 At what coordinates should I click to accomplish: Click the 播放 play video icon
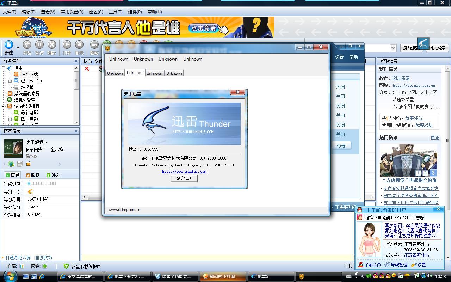pos(94,45)
